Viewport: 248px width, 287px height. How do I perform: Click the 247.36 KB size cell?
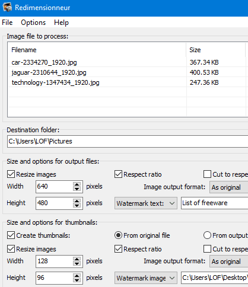[204, 82]
